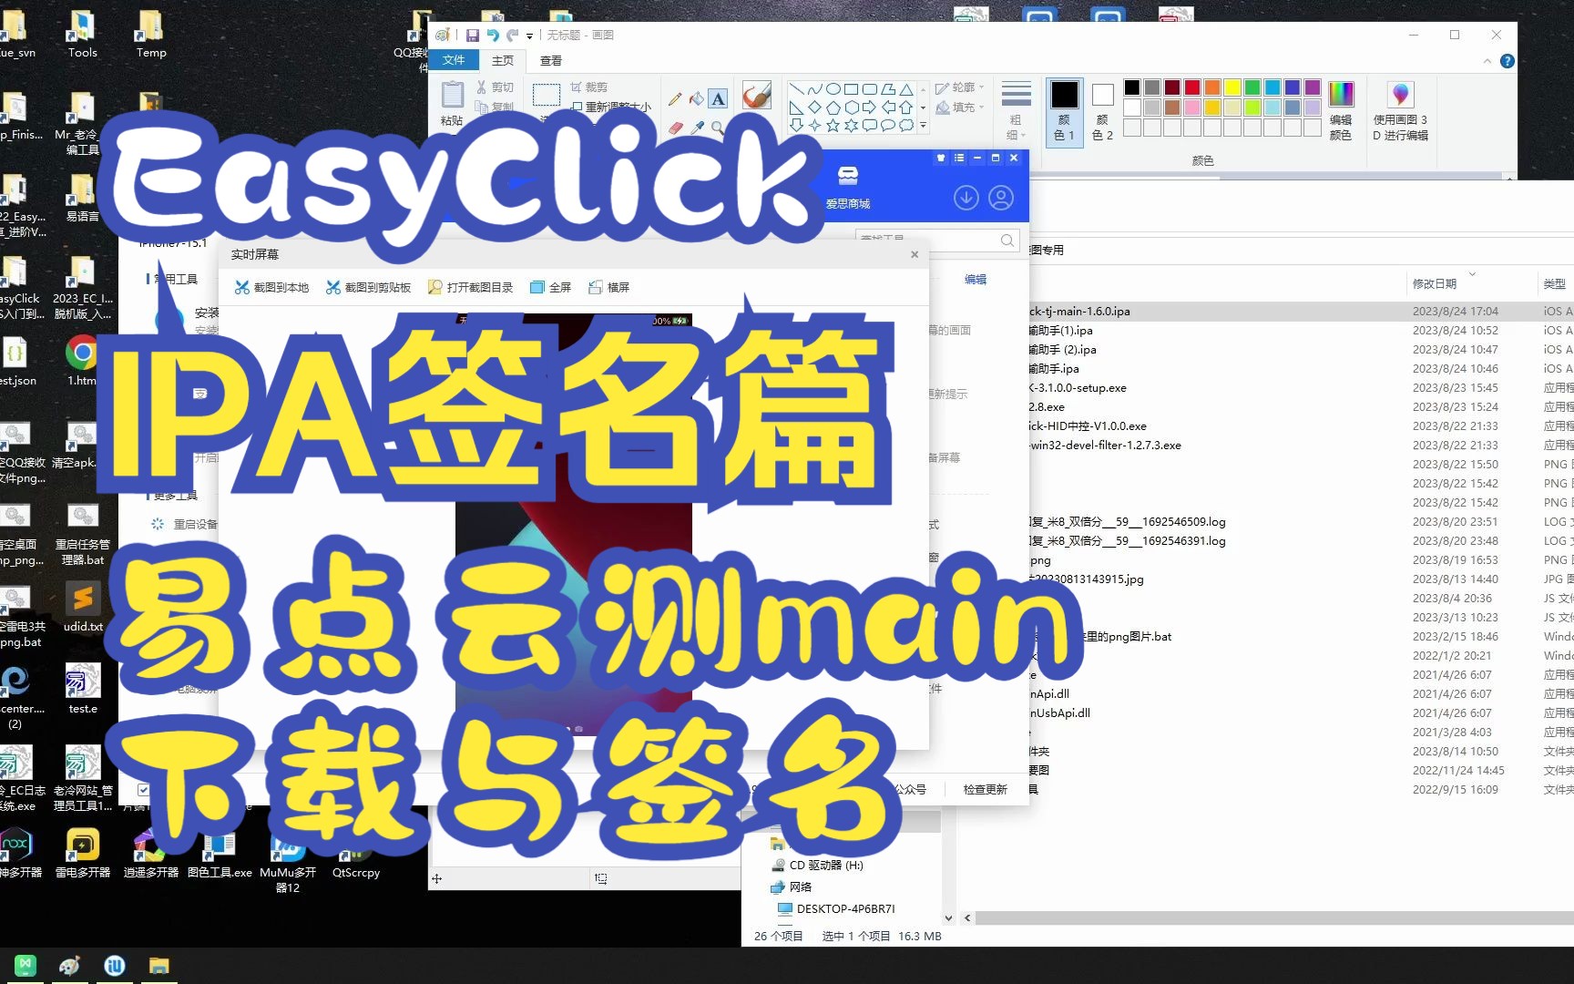Click the 裁剪 crop button in Paint
The image size is (1574, 984).
pyautogui.click(x=589, y=87)
